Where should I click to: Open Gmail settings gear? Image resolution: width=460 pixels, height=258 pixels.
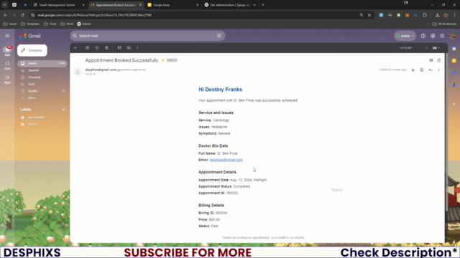433,36
